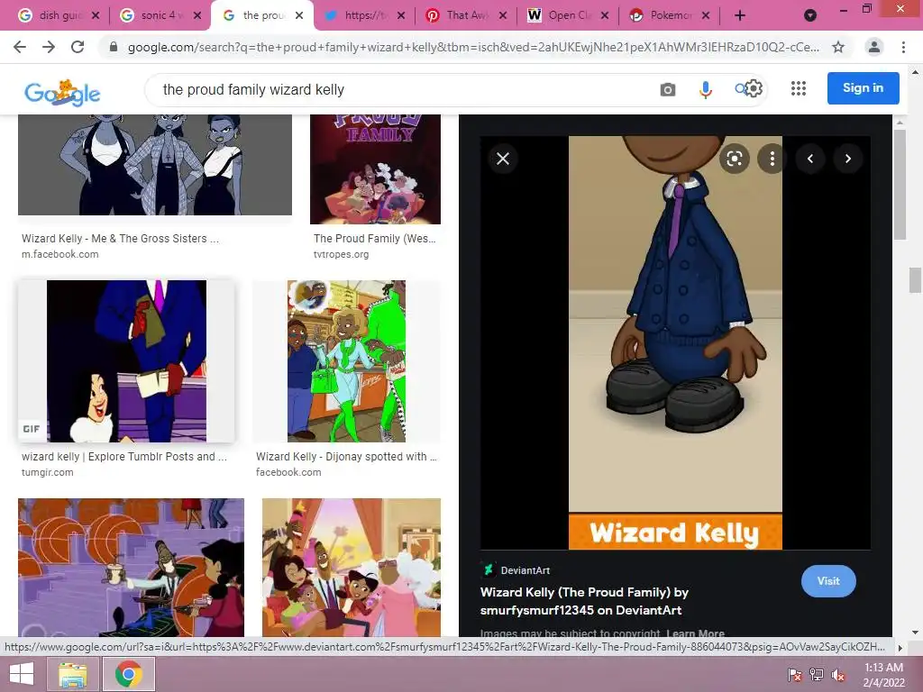Click the DeviantArt source favicon
Screen dimensions: 923x692
pyautogui.click(x=488, y=569)
